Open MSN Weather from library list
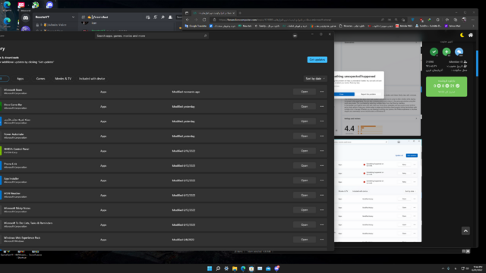 coord(305,196)
